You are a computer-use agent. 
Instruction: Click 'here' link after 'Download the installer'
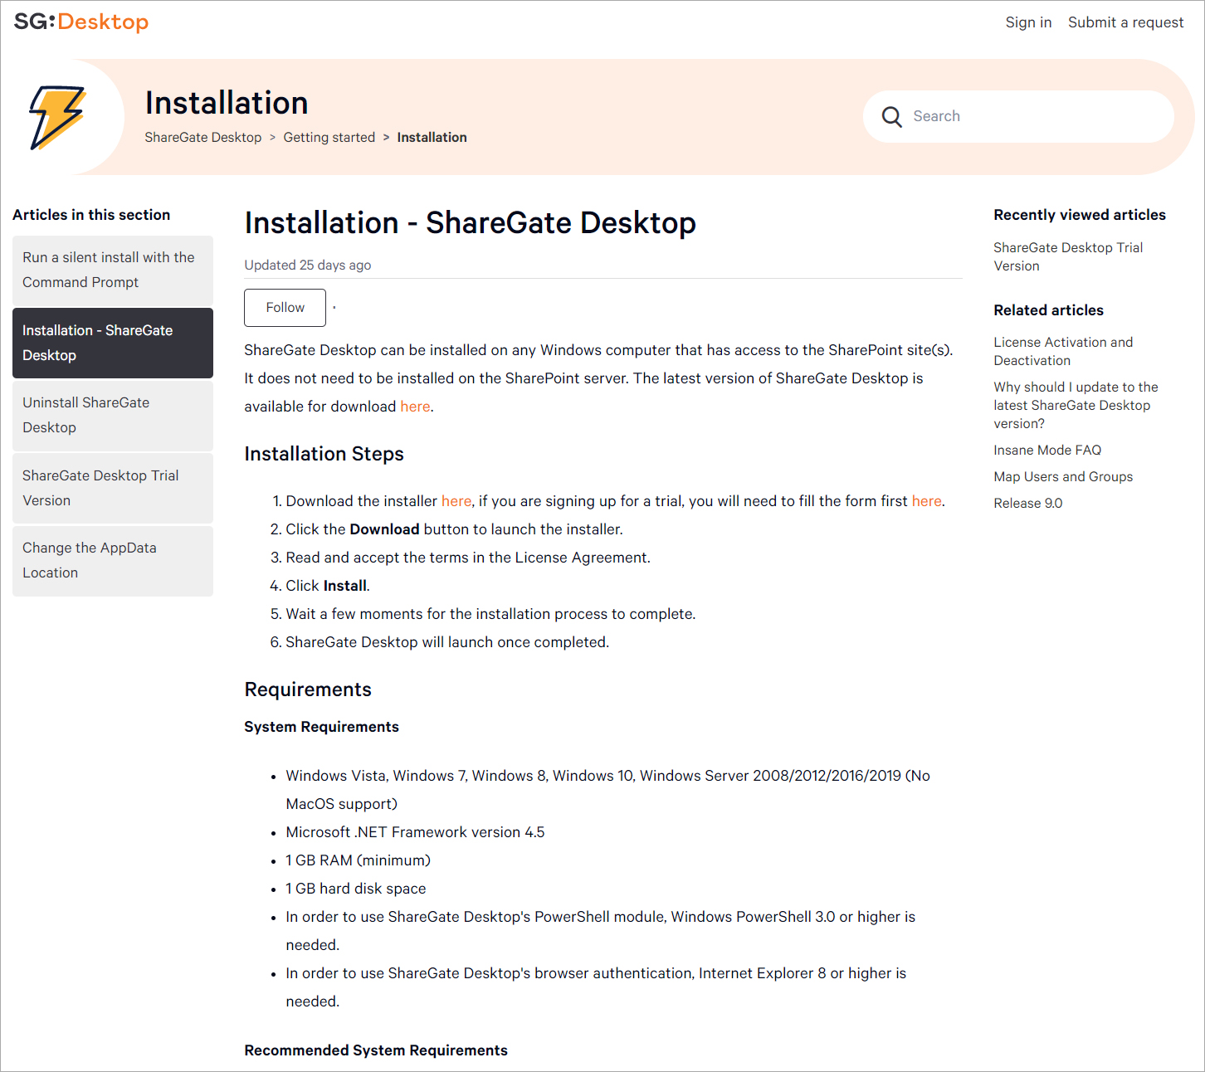tap(456, 501)
